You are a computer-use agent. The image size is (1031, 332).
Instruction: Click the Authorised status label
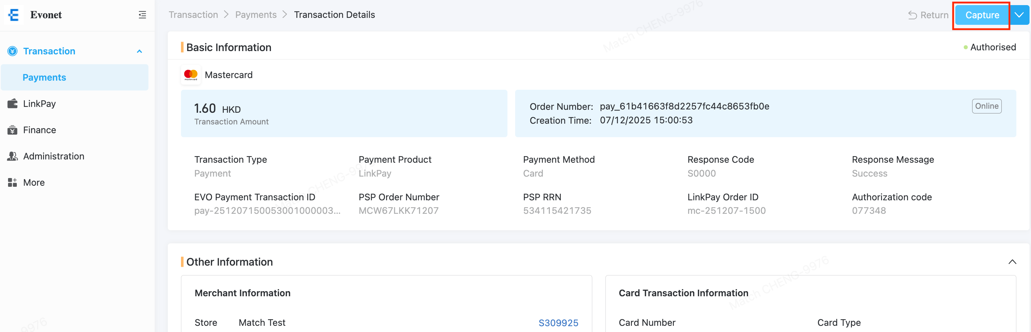click(993, 47)
